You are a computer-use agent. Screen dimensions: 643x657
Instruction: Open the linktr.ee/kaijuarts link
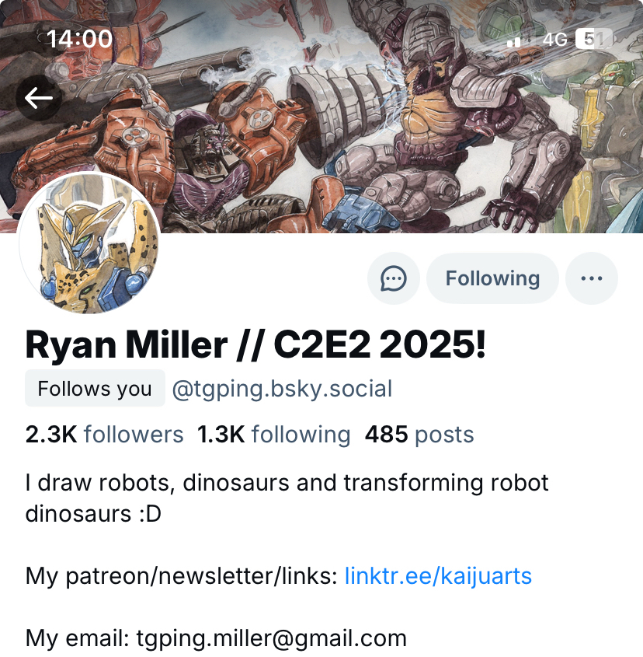click(x=438, y=576)
